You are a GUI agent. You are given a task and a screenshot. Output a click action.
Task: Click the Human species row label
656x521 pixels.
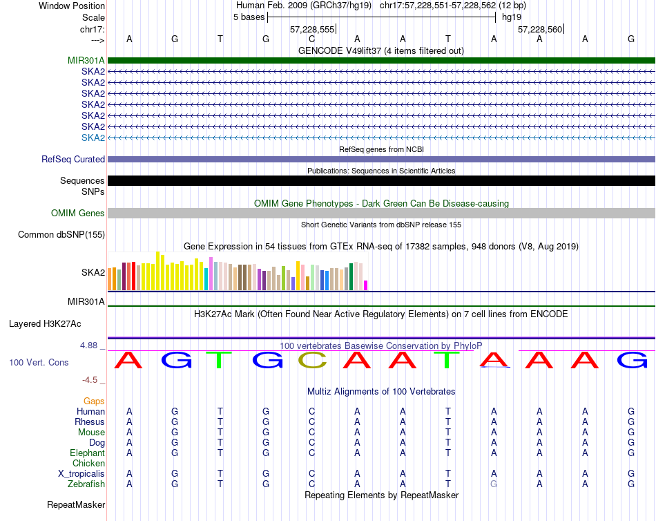[x=90, y=412]
